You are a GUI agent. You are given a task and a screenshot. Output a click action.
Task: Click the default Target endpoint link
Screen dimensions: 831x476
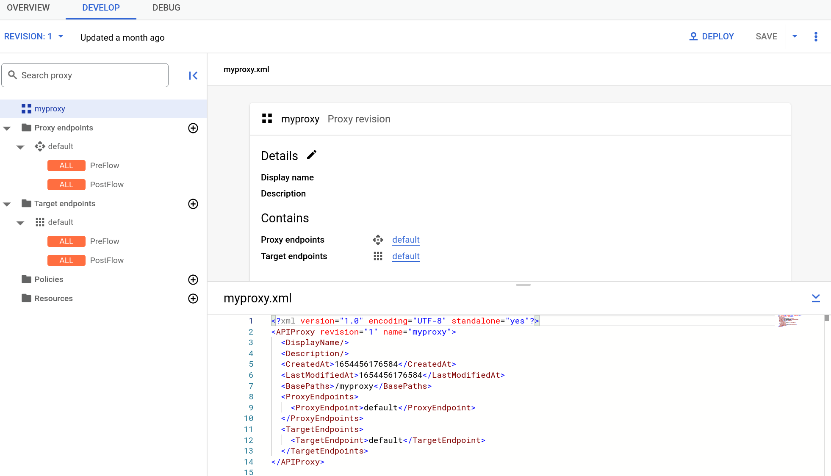(405, 256)
